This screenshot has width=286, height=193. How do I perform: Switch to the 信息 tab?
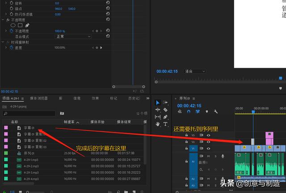point(77,99)
